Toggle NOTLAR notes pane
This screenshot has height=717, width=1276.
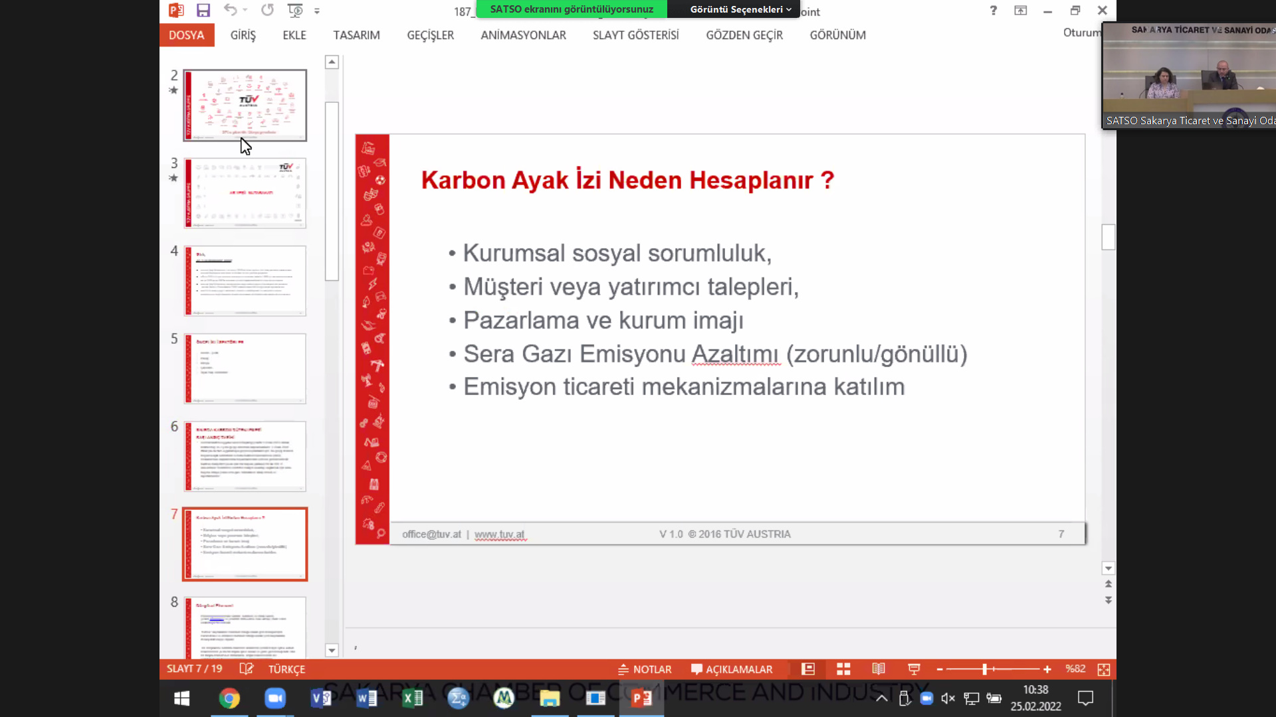[645, 669]
